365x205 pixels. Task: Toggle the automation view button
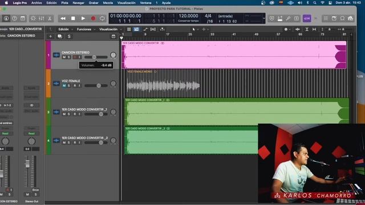tap(145, 29)
